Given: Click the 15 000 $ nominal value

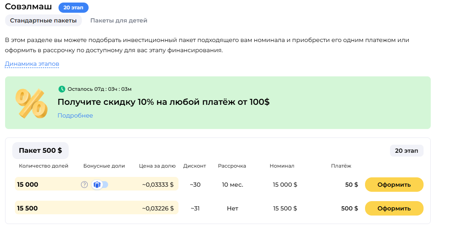Looking at the screenshot, I should click(x=285, y=185).
